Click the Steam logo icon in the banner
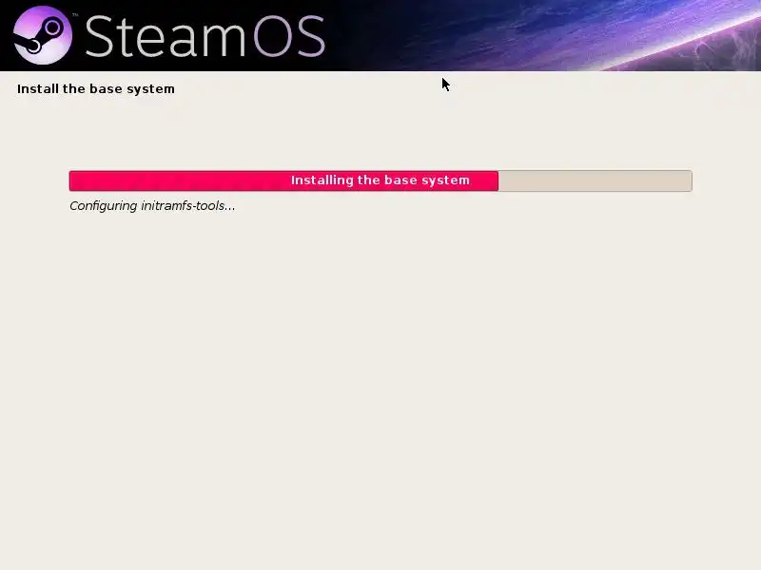The width and height of the screenshot is (761, 570). tap(43, 35)
